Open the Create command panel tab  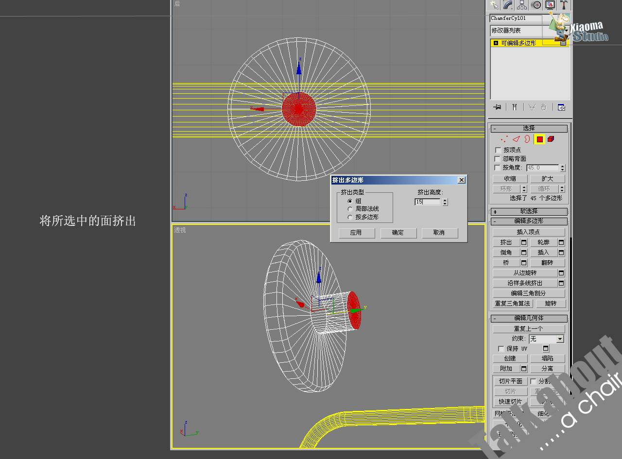click(494, 5)
